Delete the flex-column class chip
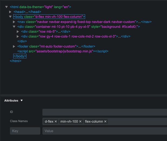 click(x=105, y=122)
